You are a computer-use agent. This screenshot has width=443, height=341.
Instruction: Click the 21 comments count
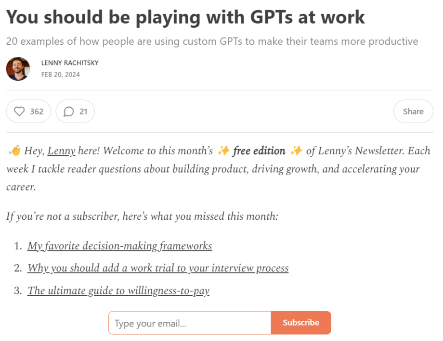pos(83,112)
